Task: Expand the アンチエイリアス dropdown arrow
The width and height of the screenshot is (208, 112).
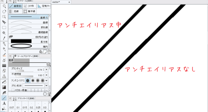Action: (x=46, y=81)
